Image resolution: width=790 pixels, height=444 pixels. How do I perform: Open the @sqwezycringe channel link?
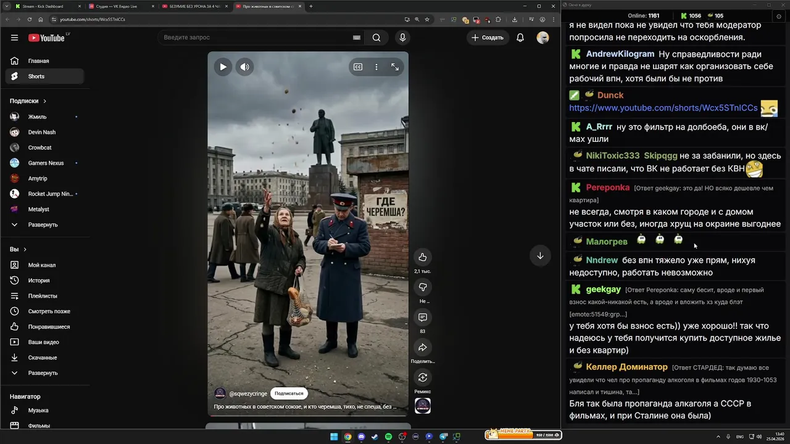(248, 393)
